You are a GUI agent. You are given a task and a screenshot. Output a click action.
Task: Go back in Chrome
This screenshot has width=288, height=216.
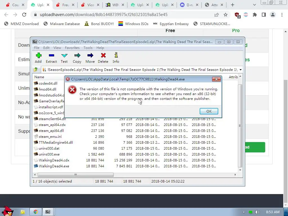pos(6,15)
